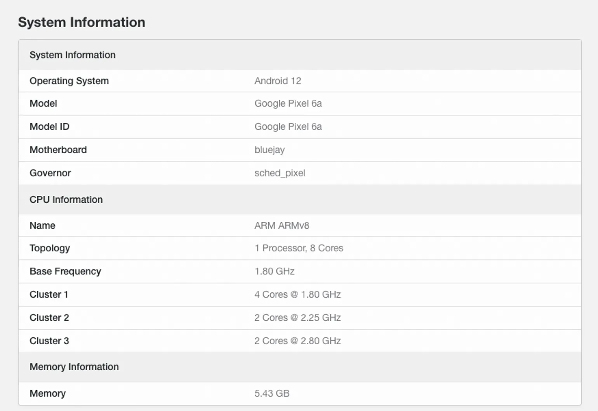The width and height of the screenshot is (598, 411).
Task: Click the System Information page heading
Action: [x=82, y=22]
